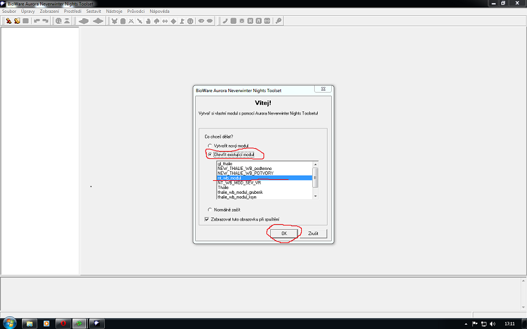
Task: Select the 'Normálně začít' radio option
Action: [210, 210]
